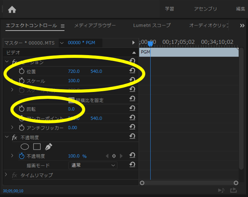Select マスター * 00000.MTS master clip
Screen dimensions: 248x197
pos(29,43)
